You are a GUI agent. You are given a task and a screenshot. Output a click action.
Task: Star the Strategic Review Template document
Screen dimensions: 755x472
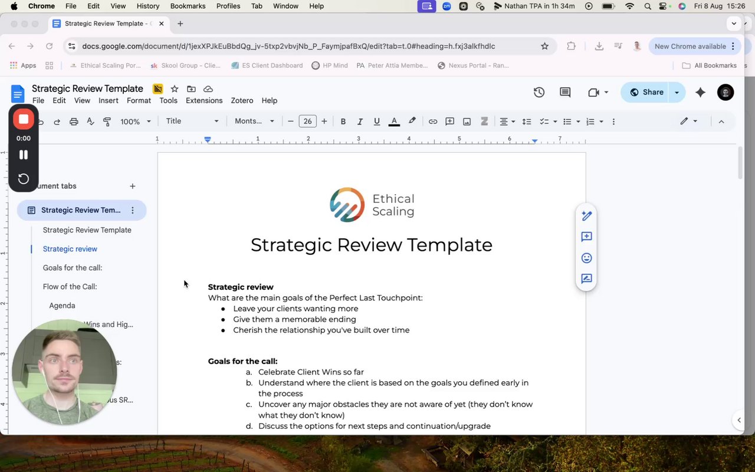click(x=175, y=89)
